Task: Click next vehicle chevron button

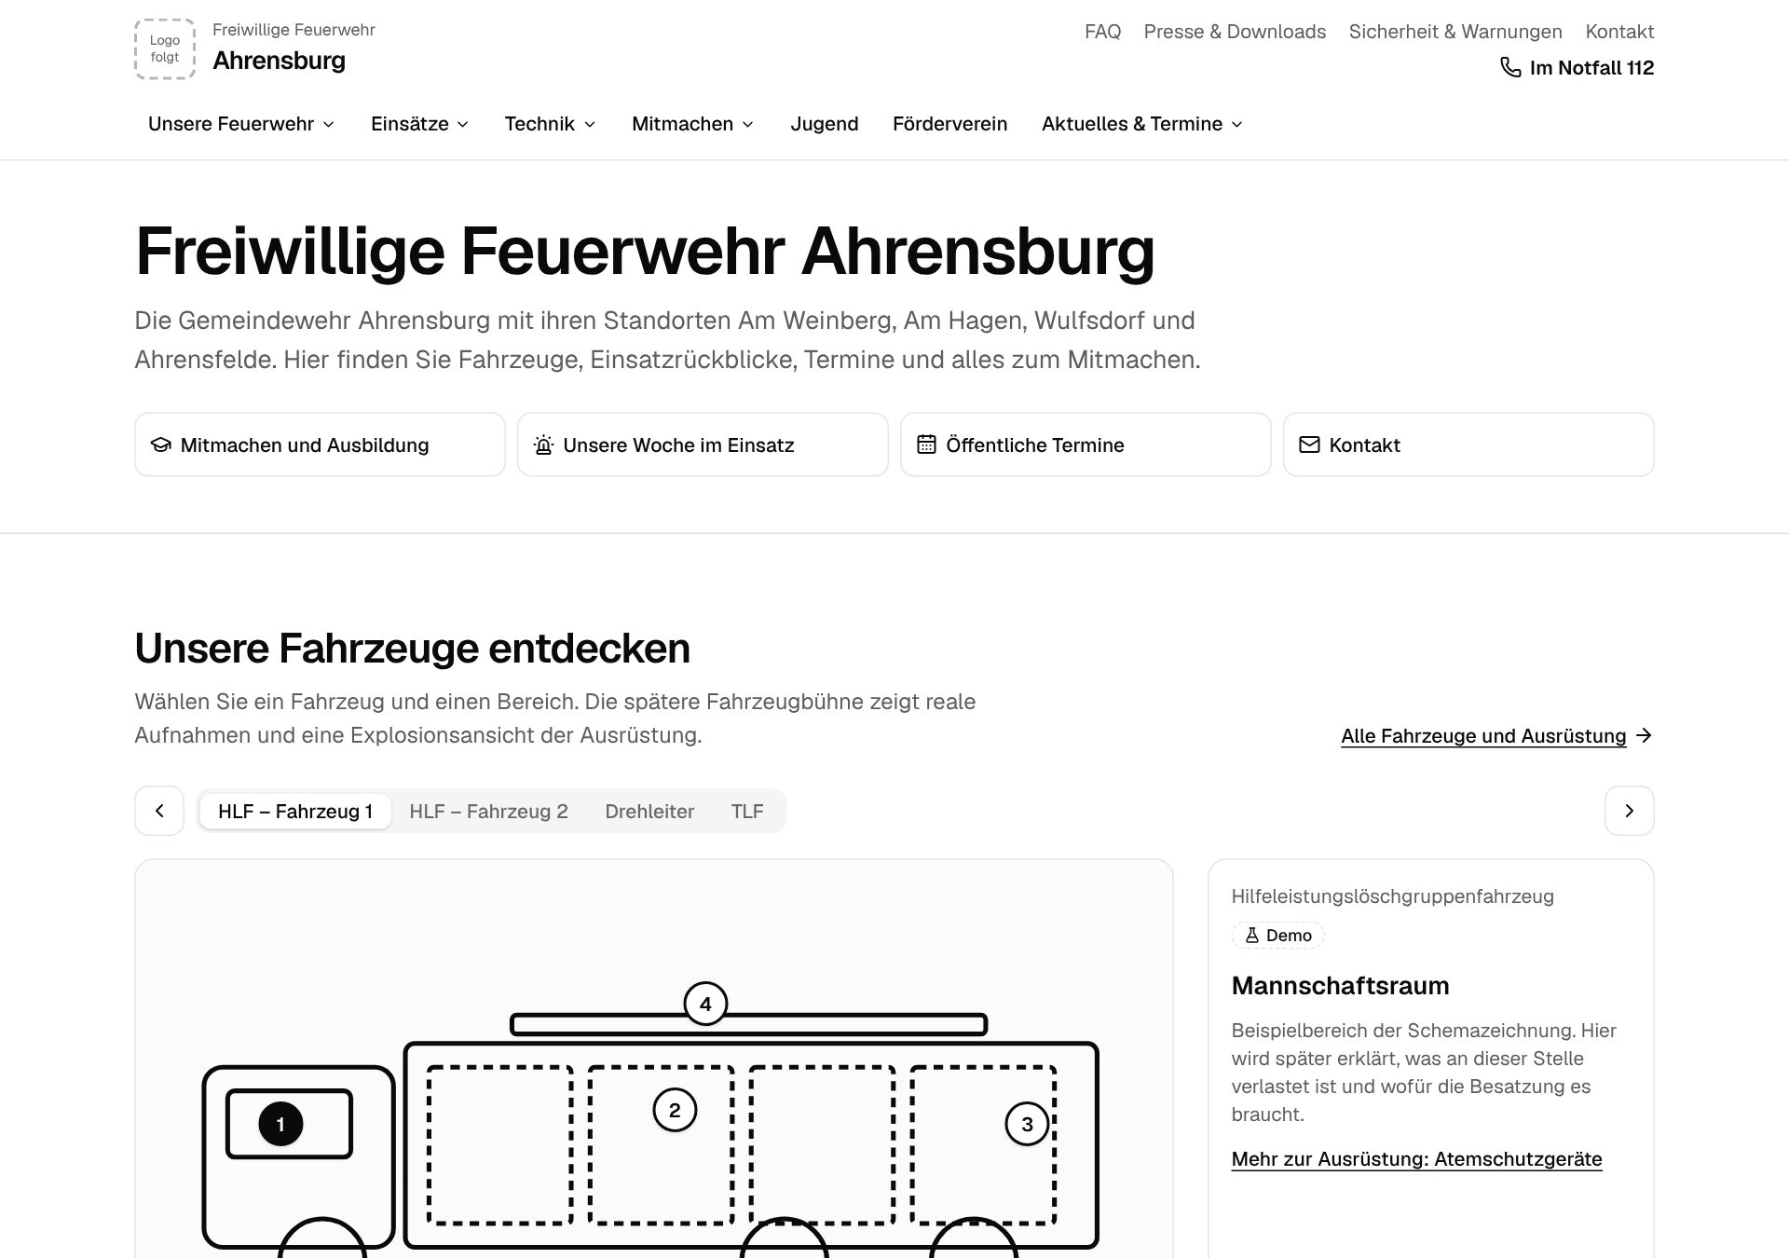Action: 1629,811
